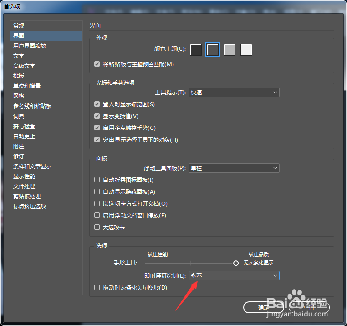Open the 排版 category
347x326 pixels.
pos(46,76)
